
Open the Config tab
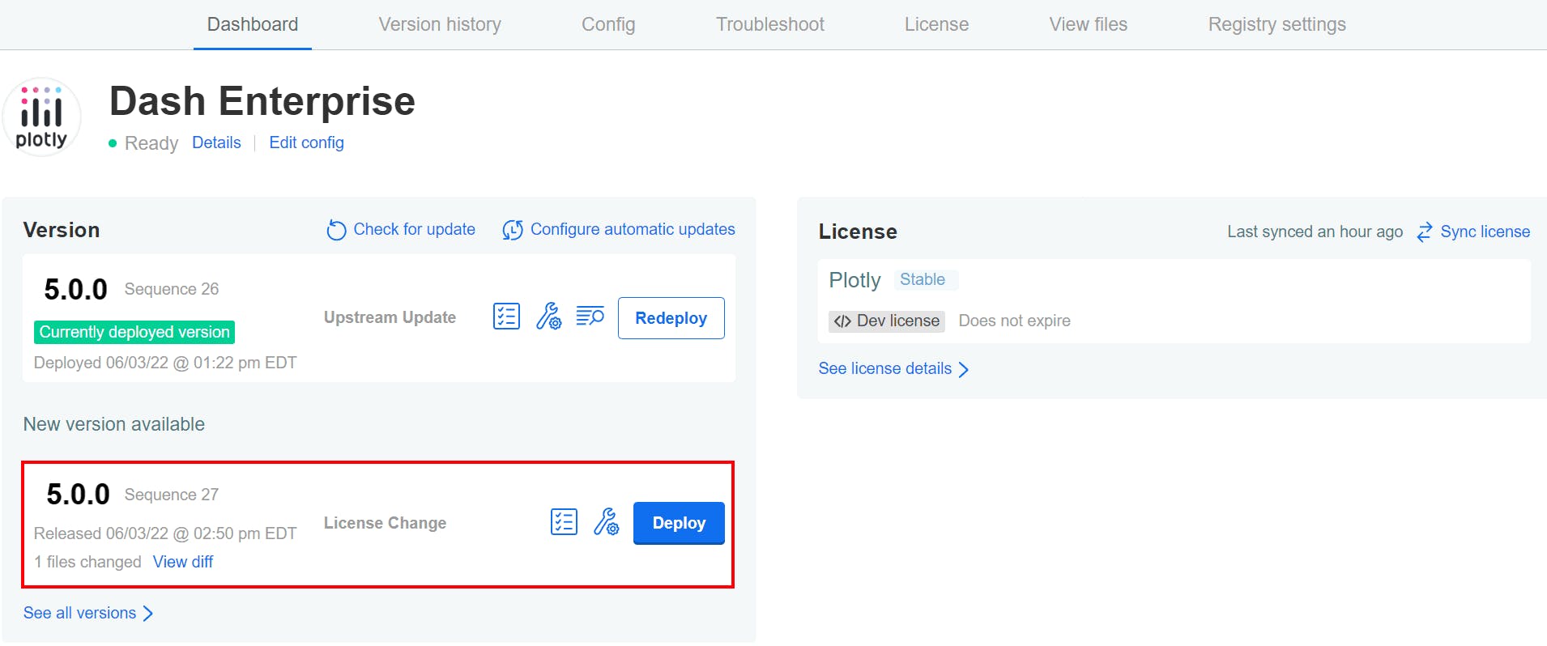pos(608,24)
